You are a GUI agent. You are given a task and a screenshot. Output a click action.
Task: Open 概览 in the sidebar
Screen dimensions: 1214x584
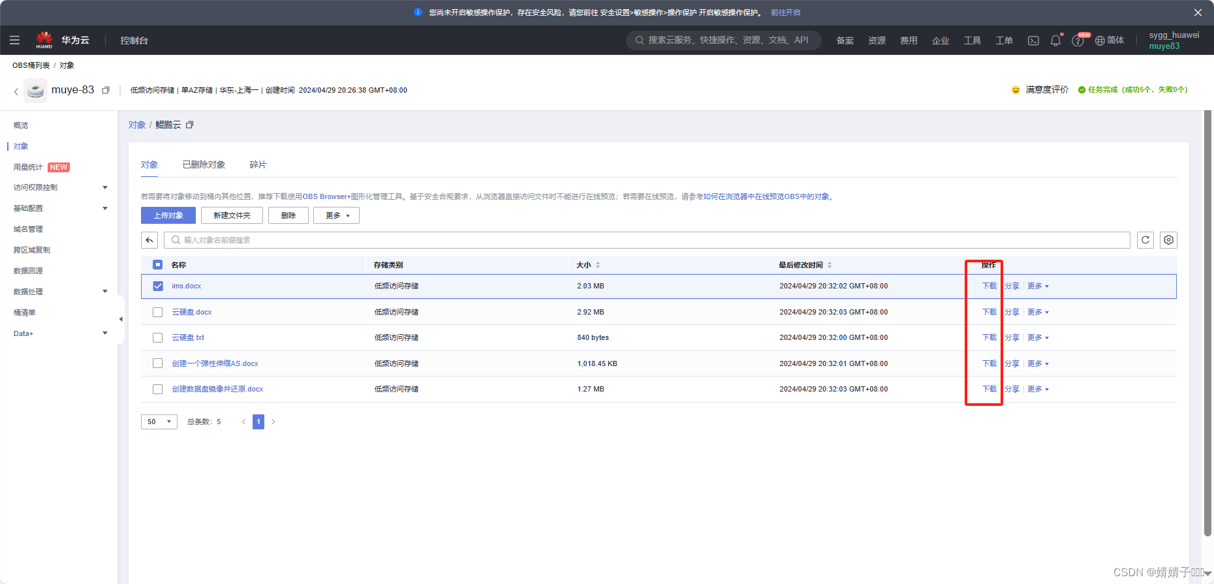pos(21,125)
